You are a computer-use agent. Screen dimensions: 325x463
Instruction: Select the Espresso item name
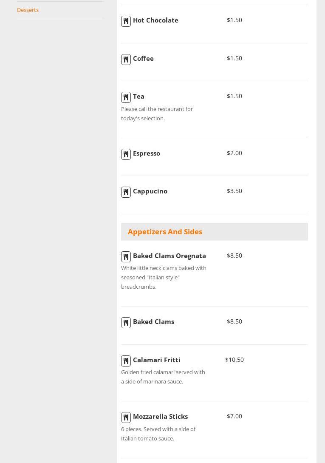coord(147,153)
